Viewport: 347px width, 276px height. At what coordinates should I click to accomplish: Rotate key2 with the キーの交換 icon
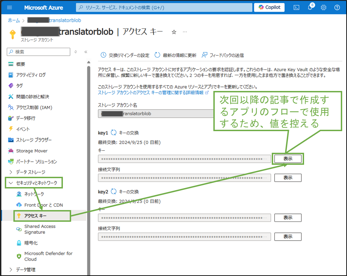(x=114, y=192)
